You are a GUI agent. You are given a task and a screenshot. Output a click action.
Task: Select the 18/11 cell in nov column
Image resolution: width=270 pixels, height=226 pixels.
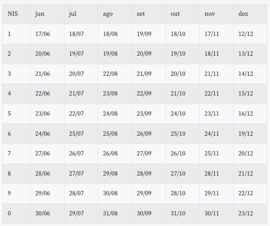(x=212, y=54)
